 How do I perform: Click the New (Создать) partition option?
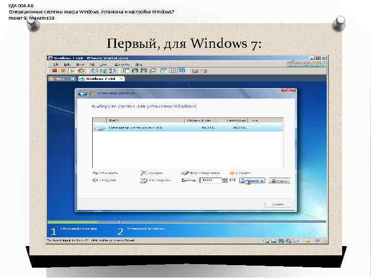pos(241,173)
